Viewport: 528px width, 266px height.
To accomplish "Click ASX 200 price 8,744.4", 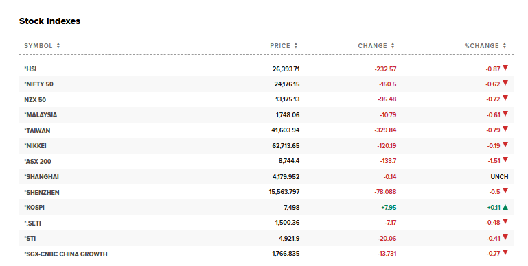I will (289, 161).
